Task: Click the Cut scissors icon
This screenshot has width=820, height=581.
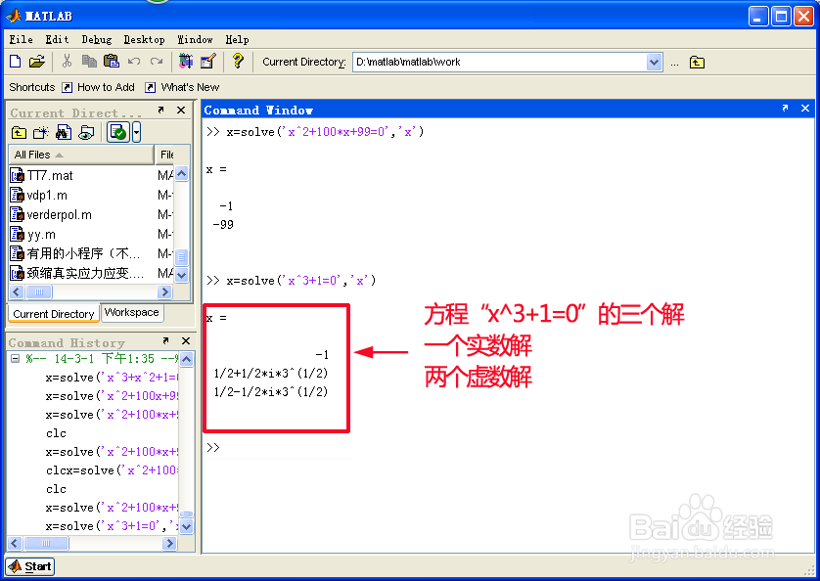Action: click(x=67, y=62)
